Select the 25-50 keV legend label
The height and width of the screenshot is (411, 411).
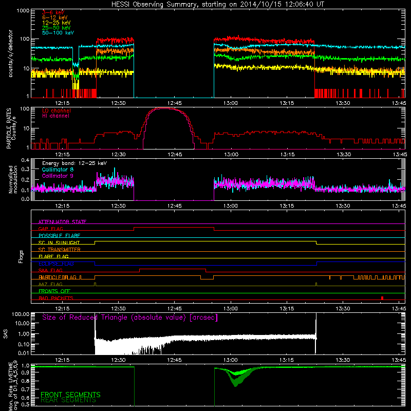[57, 28]
